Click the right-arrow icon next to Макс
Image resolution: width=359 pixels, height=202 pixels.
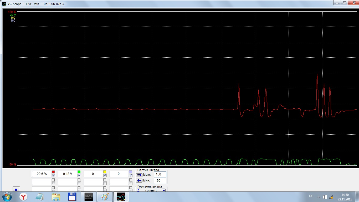pos(139,175)
